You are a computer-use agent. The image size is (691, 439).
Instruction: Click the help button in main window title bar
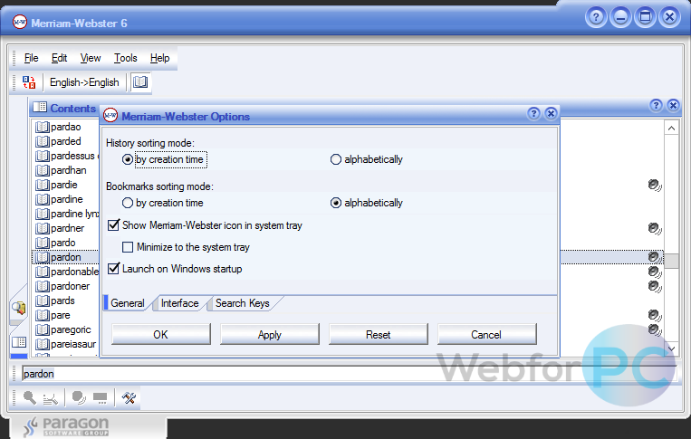(596, 17)
